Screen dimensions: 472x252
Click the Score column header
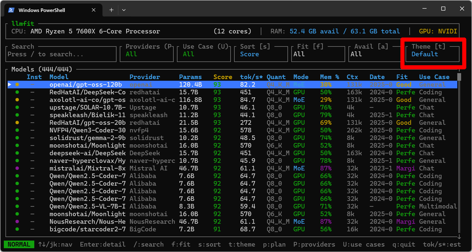point(222,77)
